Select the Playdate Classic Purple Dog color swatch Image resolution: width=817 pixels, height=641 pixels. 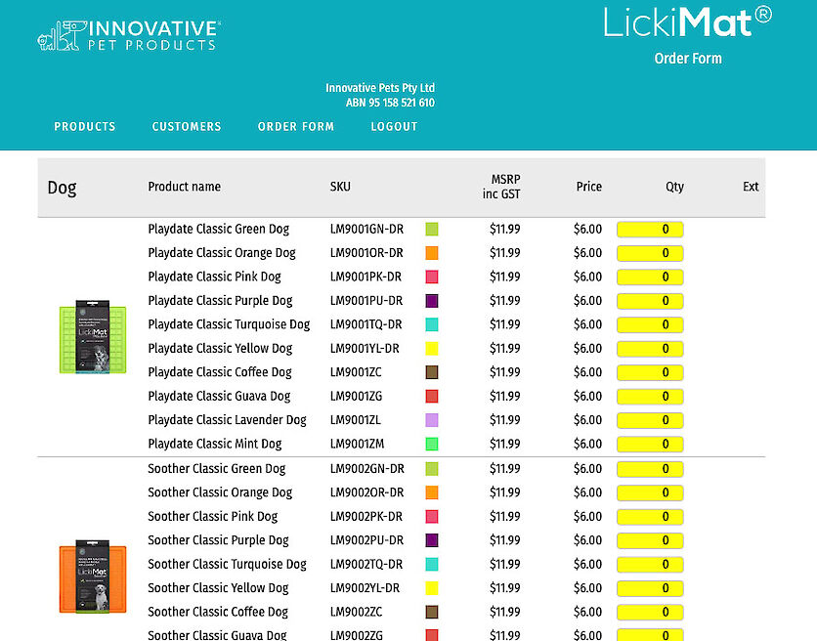pyautogui.click(x=430, y=300)
